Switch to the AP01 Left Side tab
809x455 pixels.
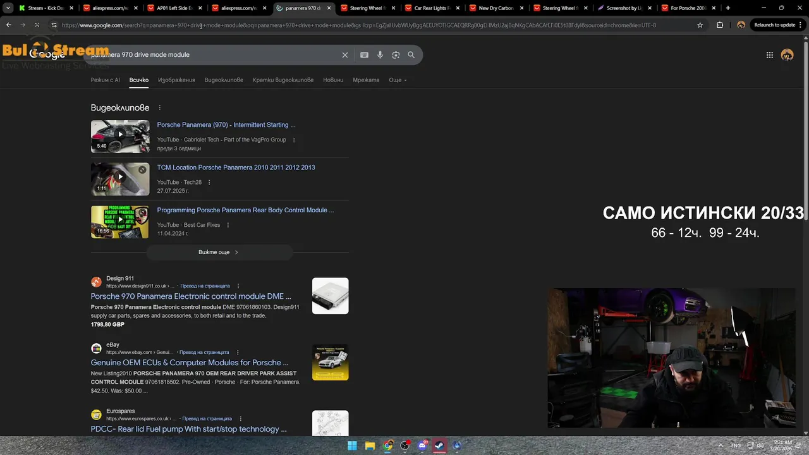(174, 8)
